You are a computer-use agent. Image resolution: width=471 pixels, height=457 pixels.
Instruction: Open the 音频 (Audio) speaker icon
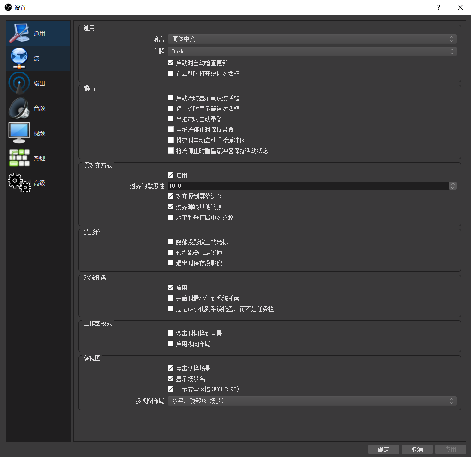tap(19, 108)
